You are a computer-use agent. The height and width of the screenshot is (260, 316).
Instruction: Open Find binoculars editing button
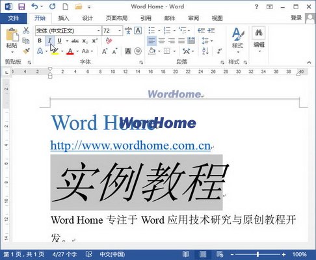pyautogui.click(x=259, y=32)
